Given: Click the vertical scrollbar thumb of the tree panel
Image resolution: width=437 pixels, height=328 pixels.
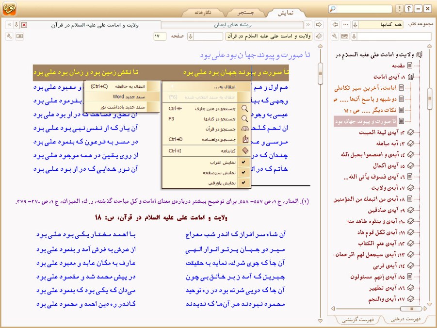Looking at the screenshot, I should point(429,98).
